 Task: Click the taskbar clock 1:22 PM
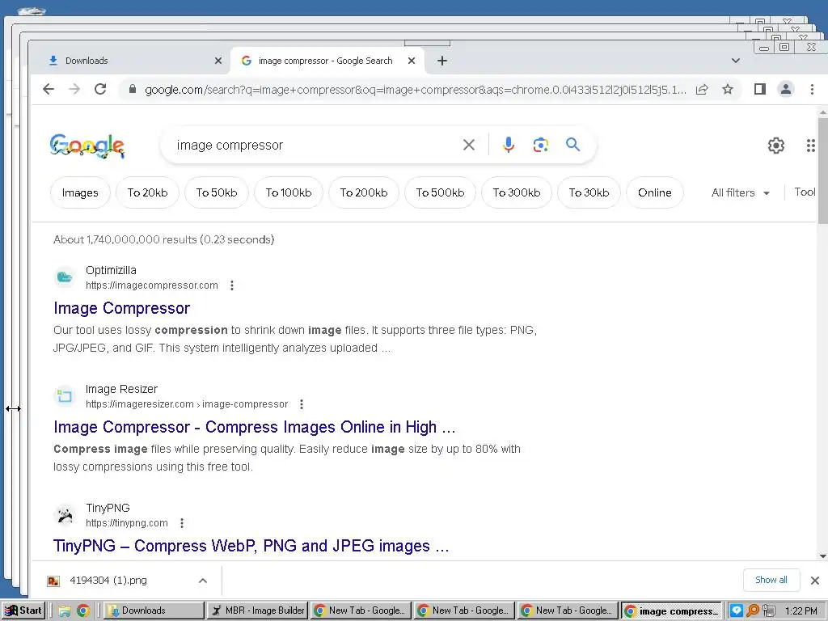[801, 611]
